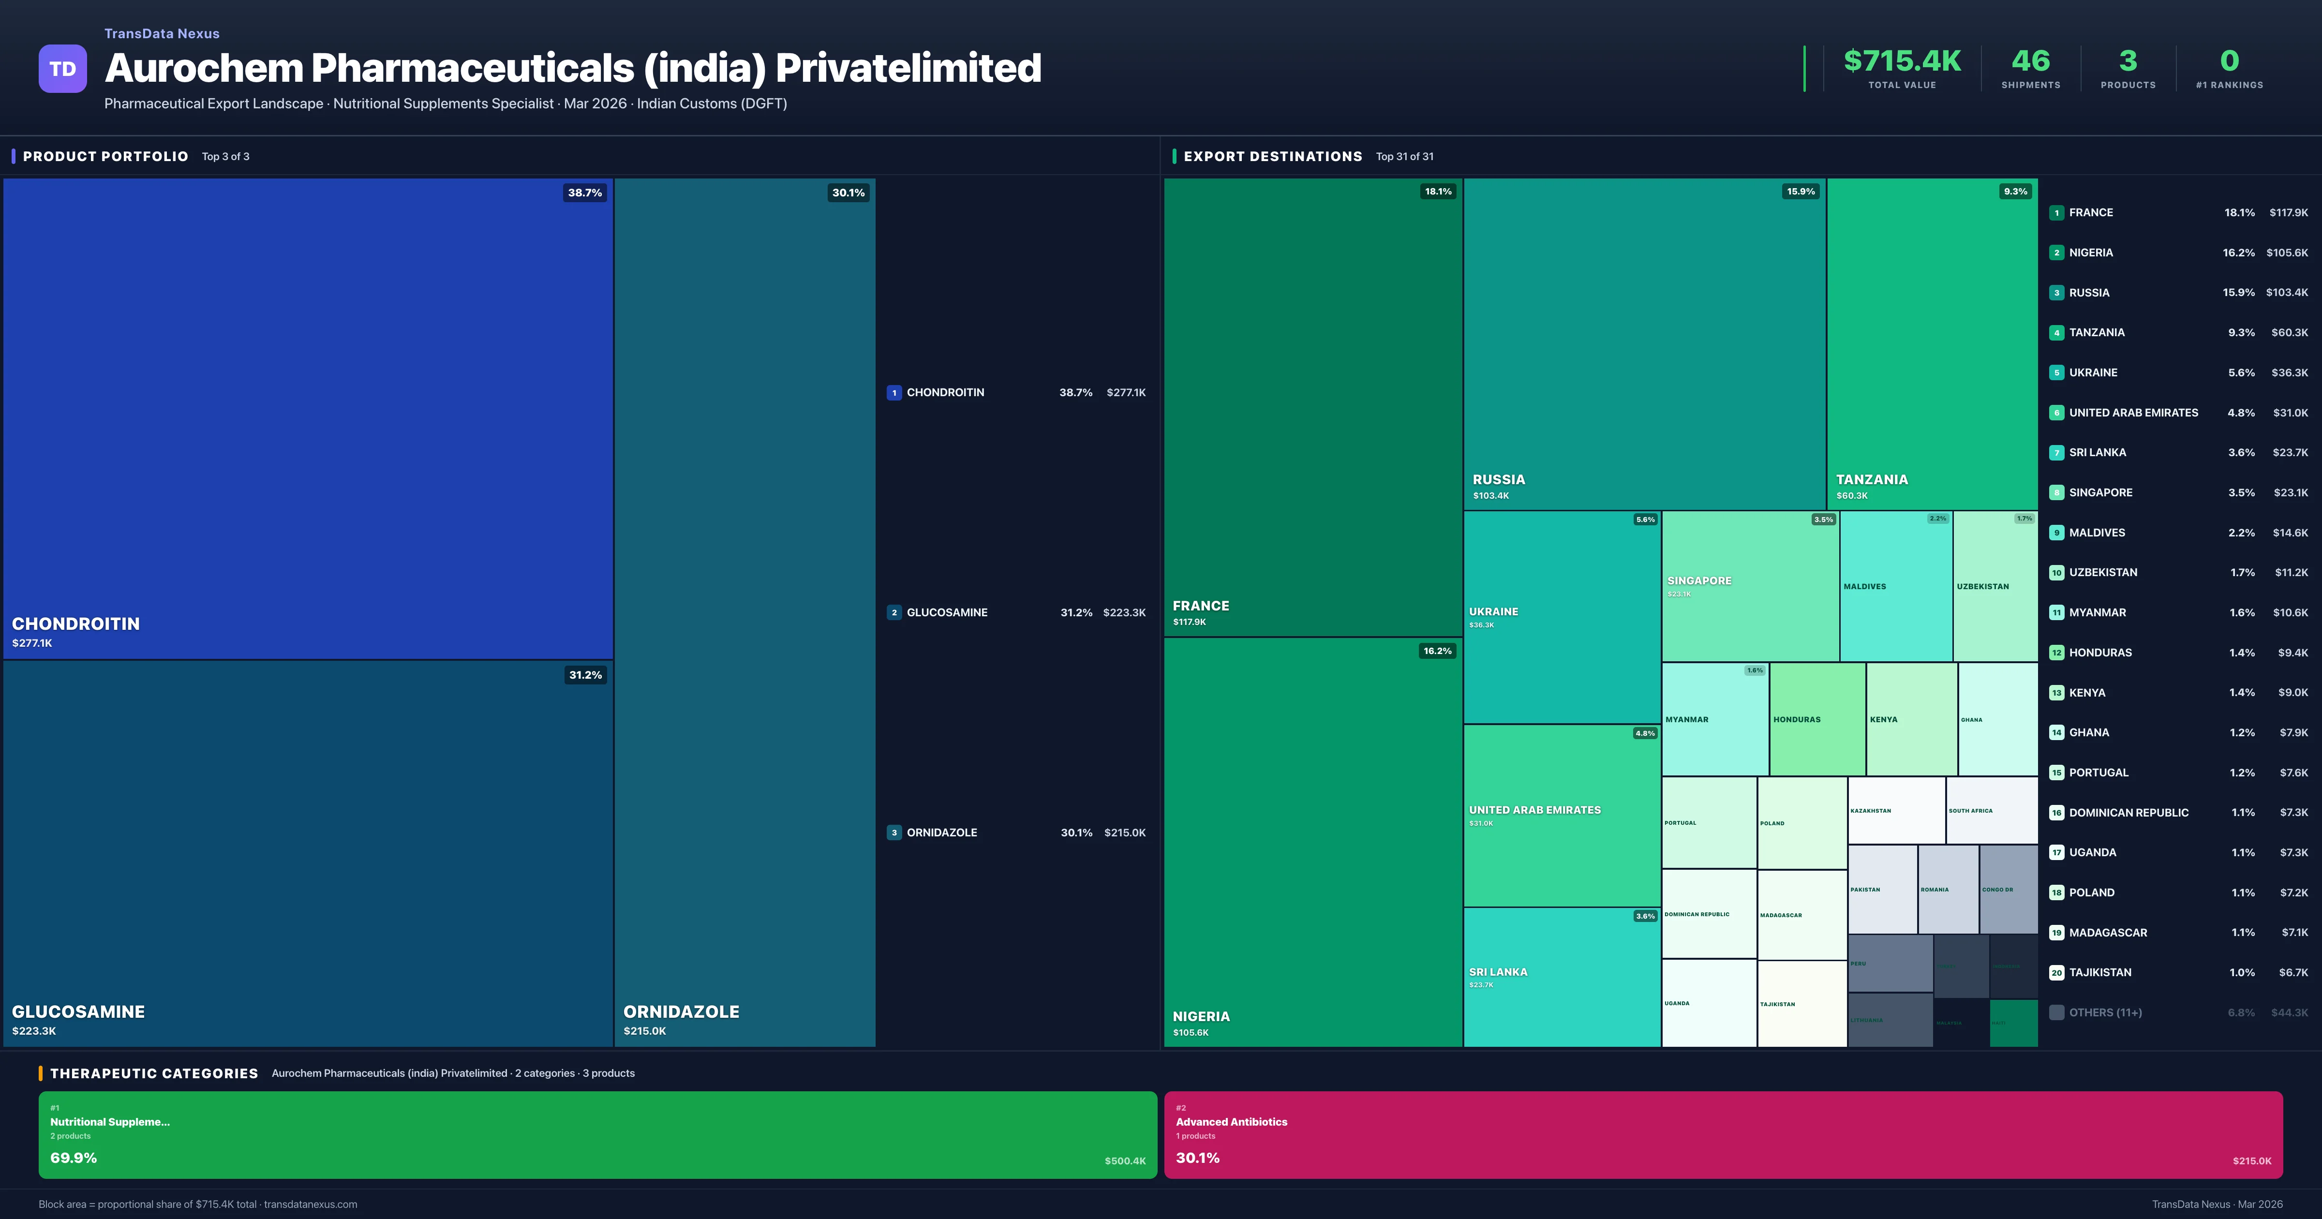Open the Advanced Antibiotics category bar
The height and width of the screenshot is (1219, 2322).
[1723, 1134]
